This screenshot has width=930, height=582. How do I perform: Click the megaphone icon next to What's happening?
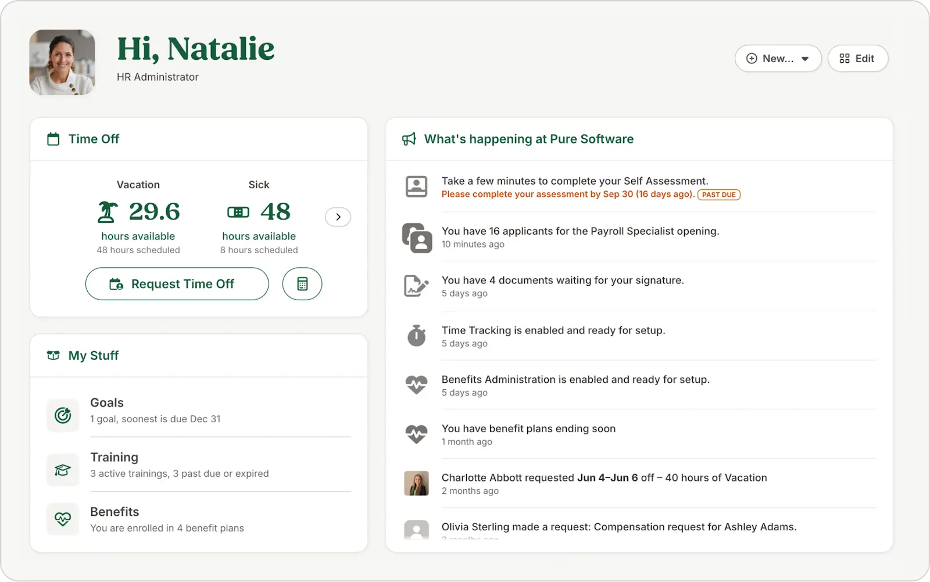pyautogui.click(x=409, y=139)
